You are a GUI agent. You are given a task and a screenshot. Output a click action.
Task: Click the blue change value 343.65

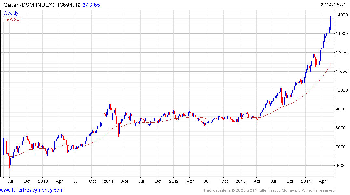coord(91,5)
